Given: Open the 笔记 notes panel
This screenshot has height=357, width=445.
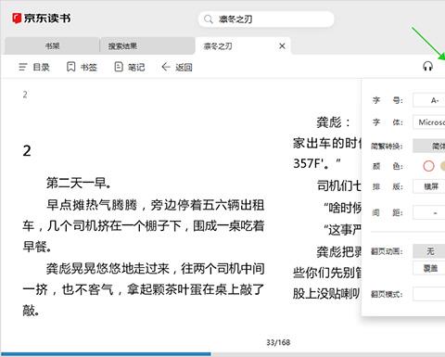Looking at the screenshot, I should tap(130, 67).
